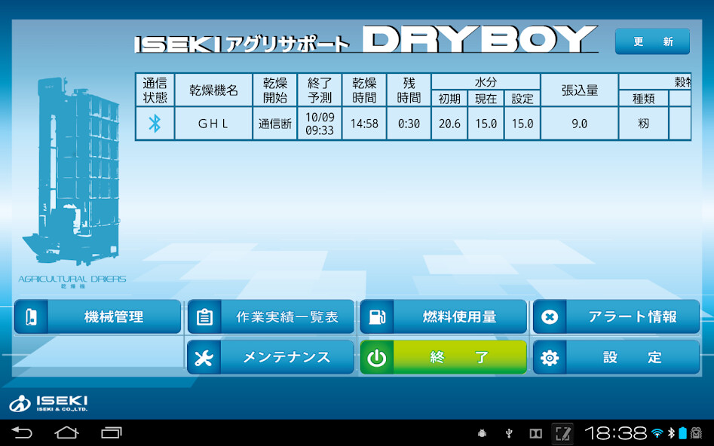
Task: Click the phone icon on 機械管理
Action: tap(31, 316)
